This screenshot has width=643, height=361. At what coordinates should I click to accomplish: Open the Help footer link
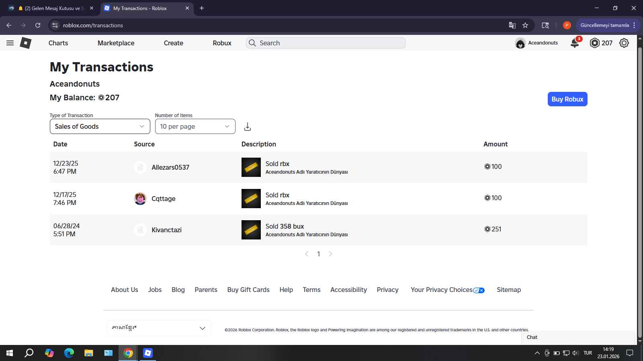[286, 290]
